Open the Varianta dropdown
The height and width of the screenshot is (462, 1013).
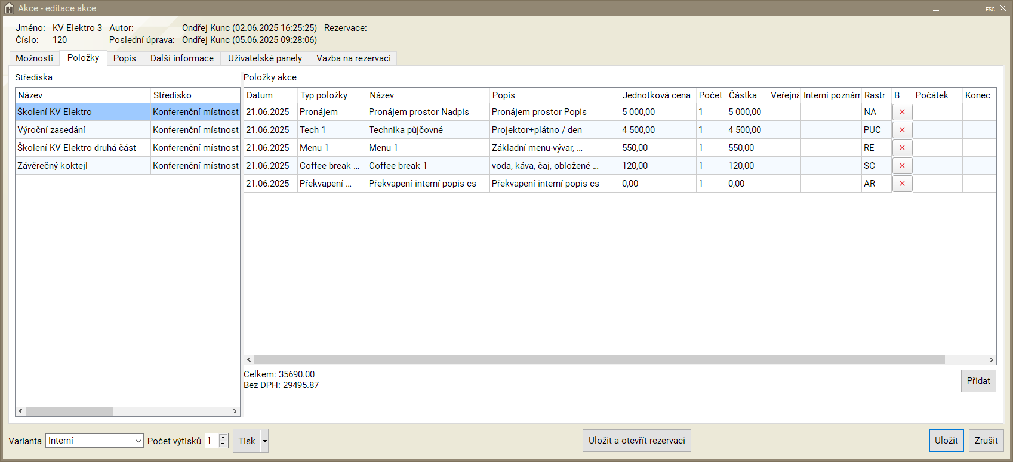tap(138, 441)
